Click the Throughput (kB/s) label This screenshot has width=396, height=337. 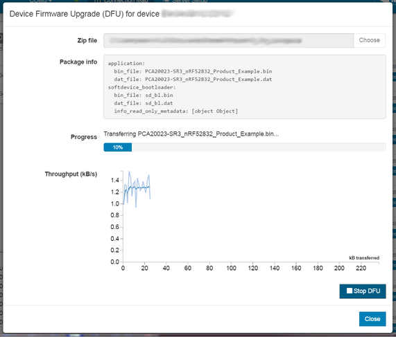(71, 174)
